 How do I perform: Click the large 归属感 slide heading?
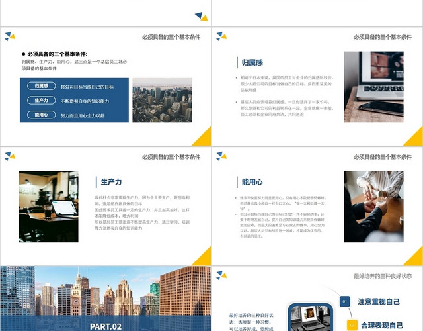pos(252,63)
